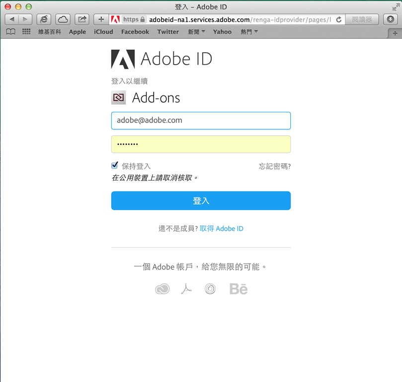Image resolution: width=402 pixels, height=382 pixels.
Task: Open the Internet Explorer-style toolbar icon
Action: coord(44,19)
